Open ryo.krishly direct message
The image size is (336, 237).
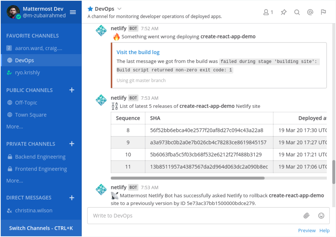41,73
